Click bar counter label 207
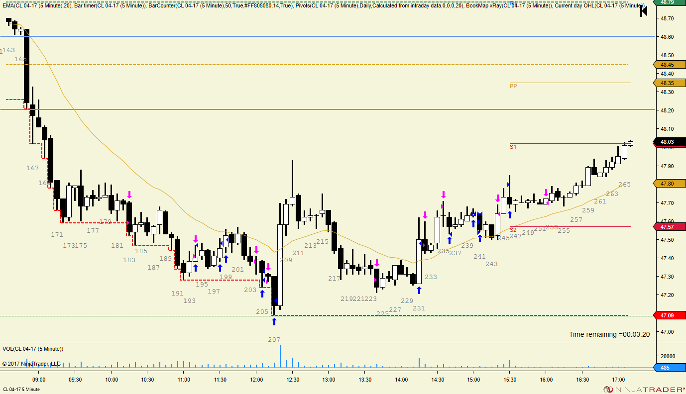The width and height of the screenshot is (686, 394). (x=274, y=340)
